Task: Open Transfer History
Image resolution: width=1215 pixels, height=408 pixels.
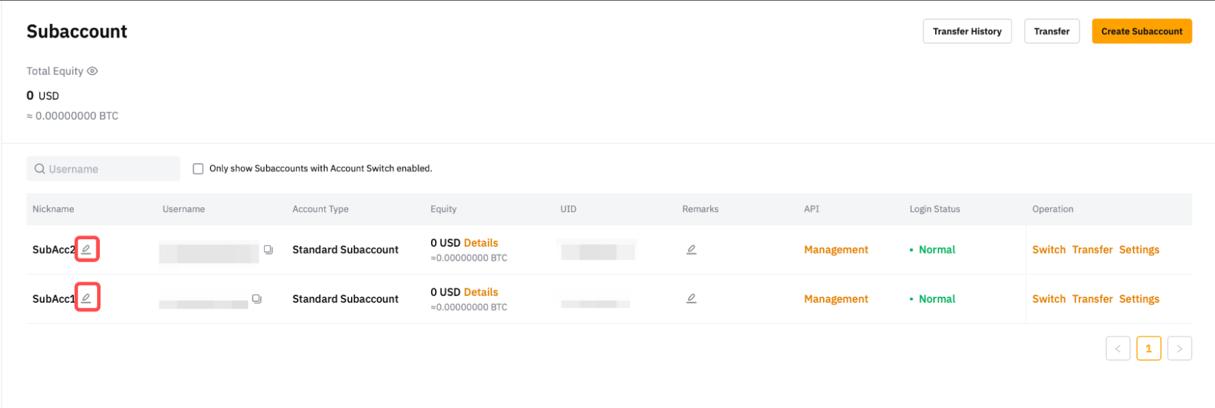Action: [x=966, y=31]
